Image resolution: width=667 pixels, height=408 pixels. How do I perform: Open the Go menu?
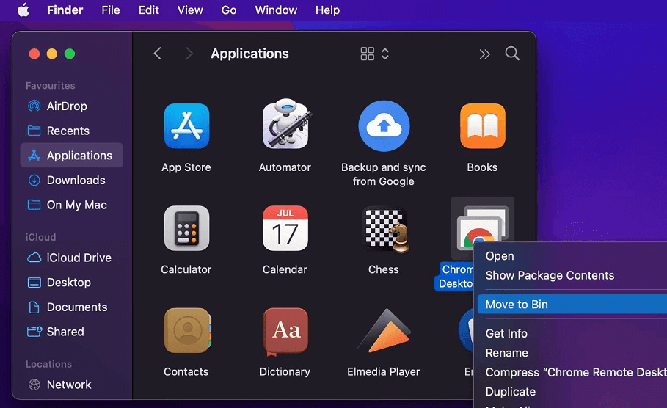(229, 10)
